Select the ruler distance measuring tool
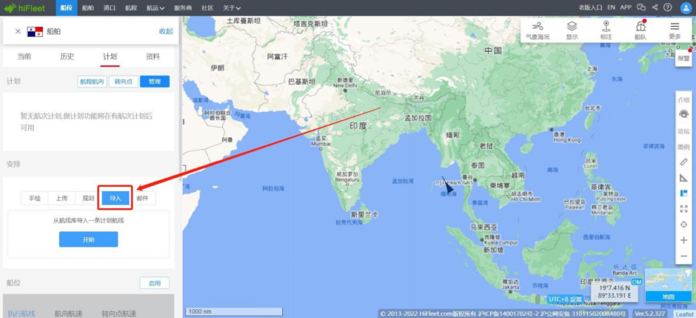Image resolution: width=696 pixels, height=318 pixels. (684, 162)
